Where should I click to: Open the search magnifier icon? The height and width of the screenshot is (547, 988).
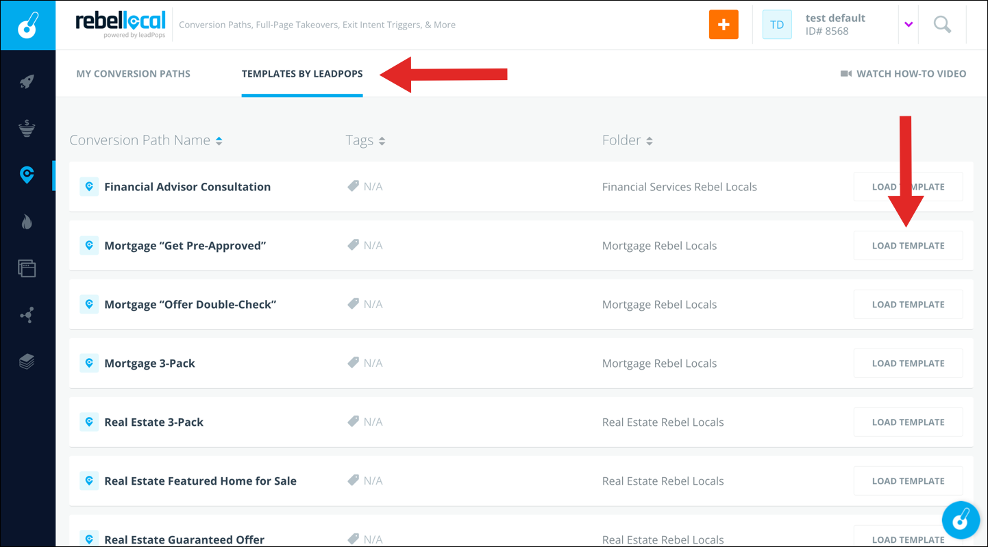tap(943, 25)
